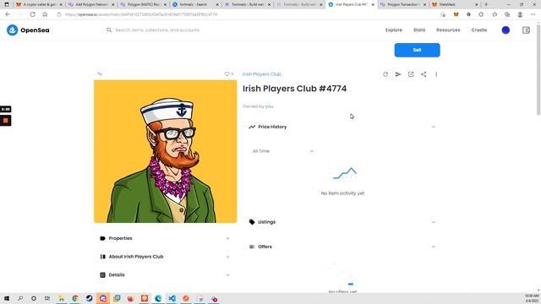This screenshot has width=541, height=304.
Task: Open a new browser tab
Action: click(486, 4)
